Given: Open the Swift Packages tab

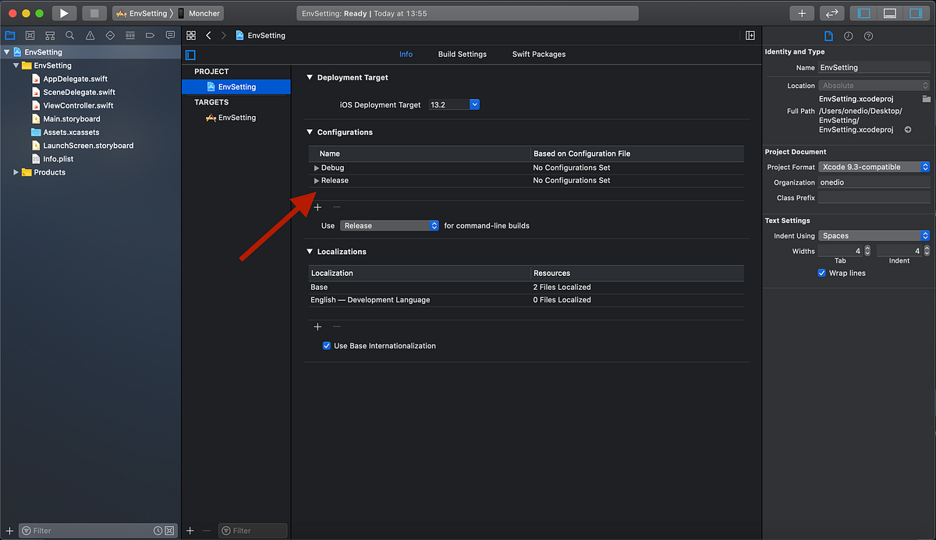Looking at the screenshot, I should point(538,54).
